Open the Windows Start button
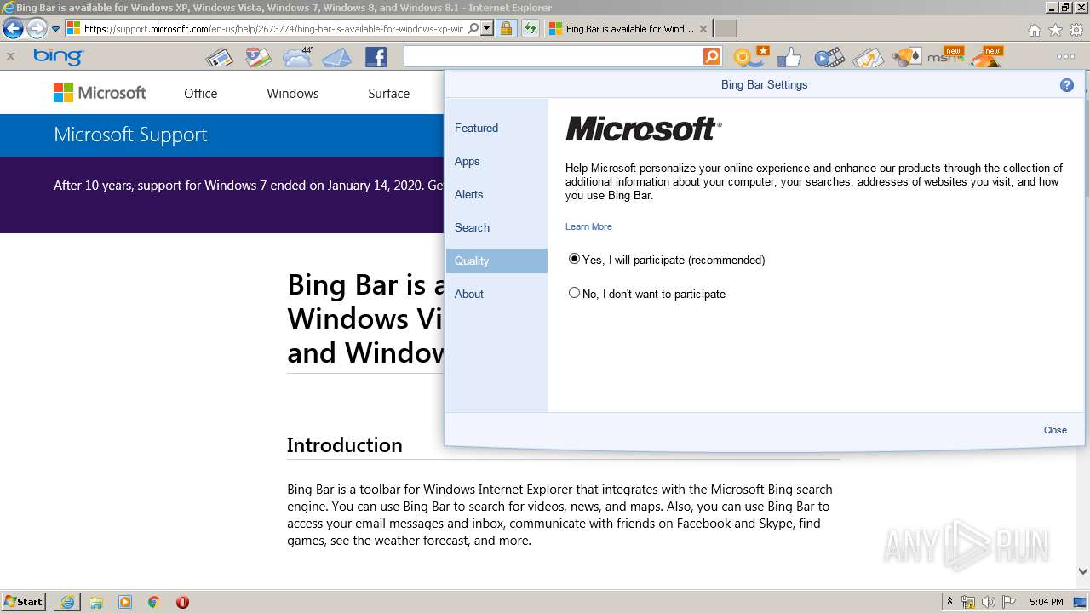Screen dimensions: 1090x613 [x=24, y=601]
